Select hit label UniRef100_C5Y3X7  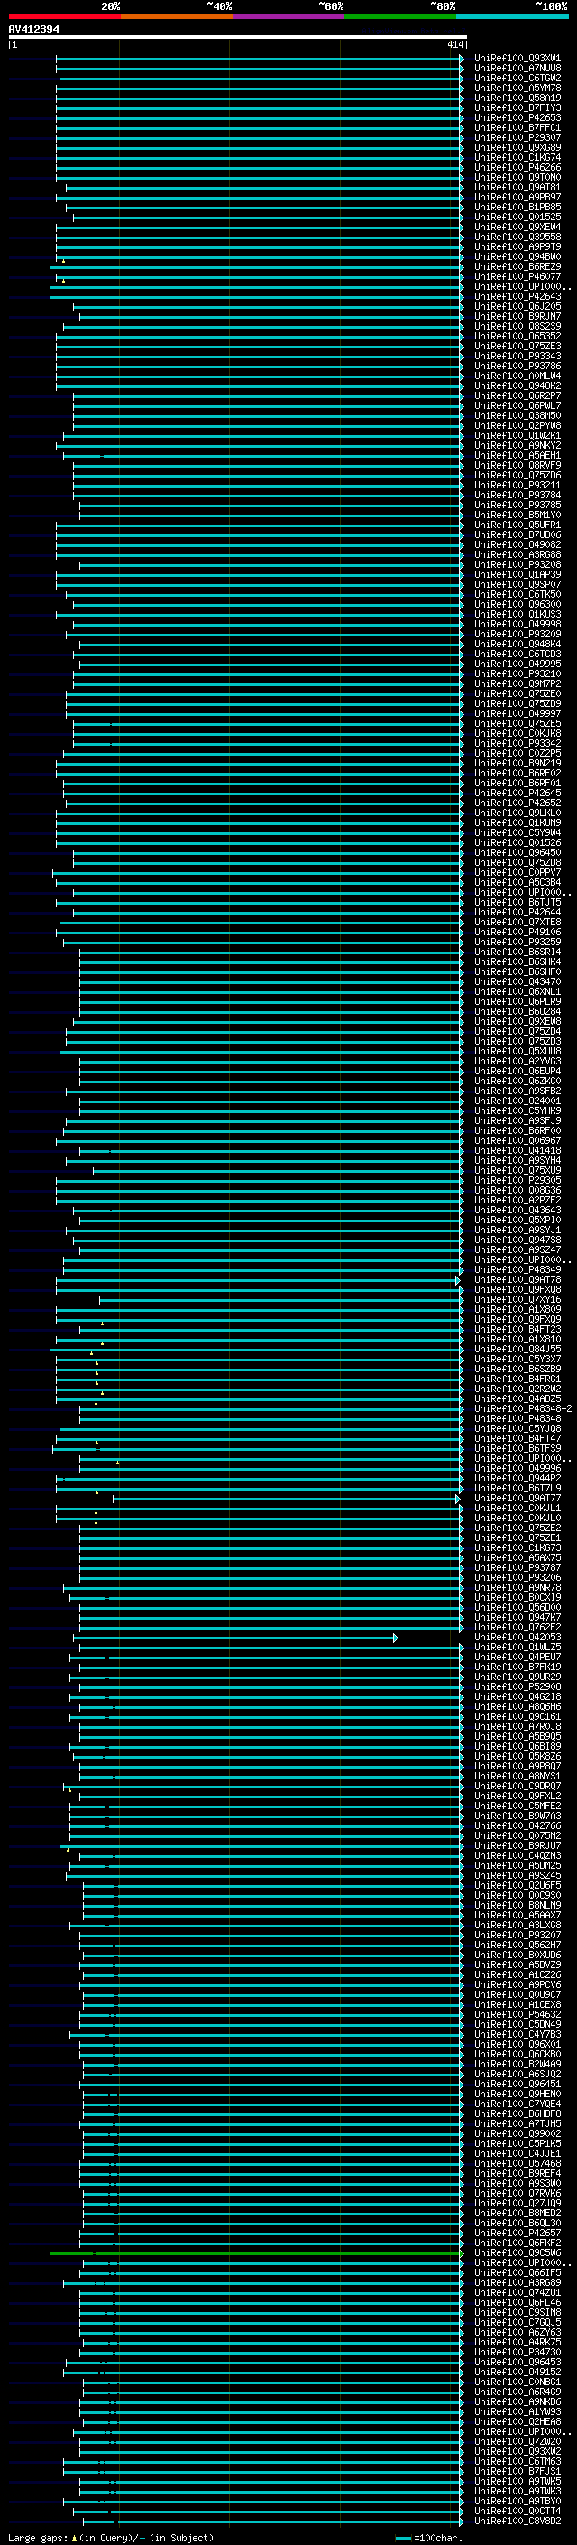tap(517, 1359)
